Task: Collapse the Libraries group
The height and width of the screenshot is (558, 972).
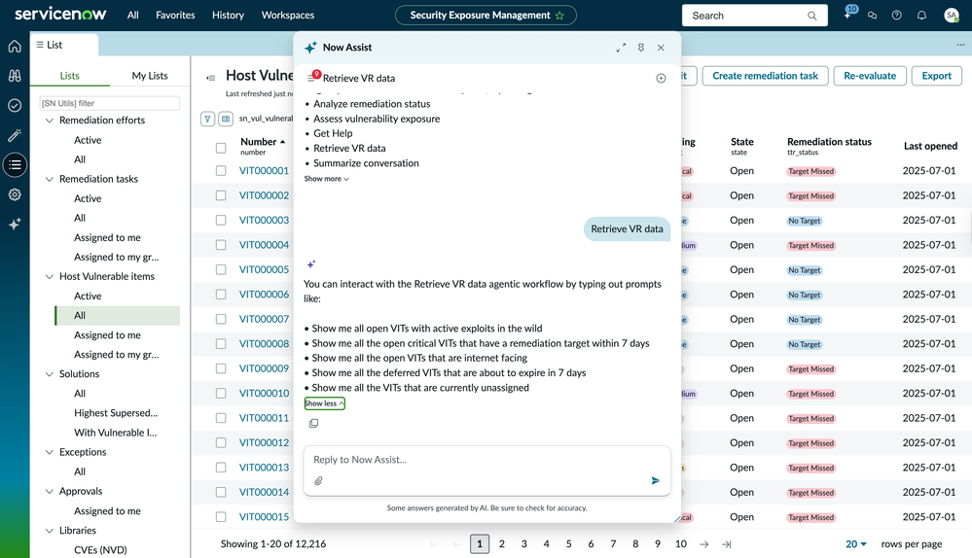Action: (x=49, y=530)
